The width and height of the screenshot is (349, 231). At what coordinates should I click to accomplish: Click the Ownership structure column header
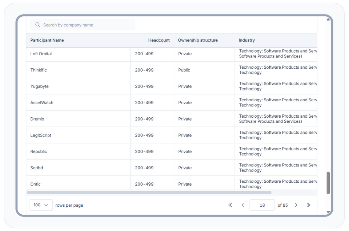198,40
